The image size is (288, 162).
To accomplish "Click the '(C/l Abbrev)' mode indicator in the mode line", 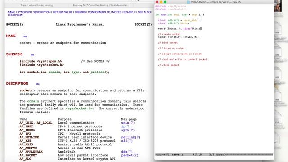I will [217, 155].
